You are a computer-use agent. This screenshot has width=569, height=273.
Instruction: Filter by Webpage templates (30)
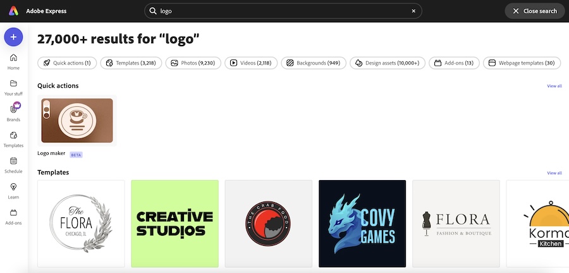(x=522, y=63)
